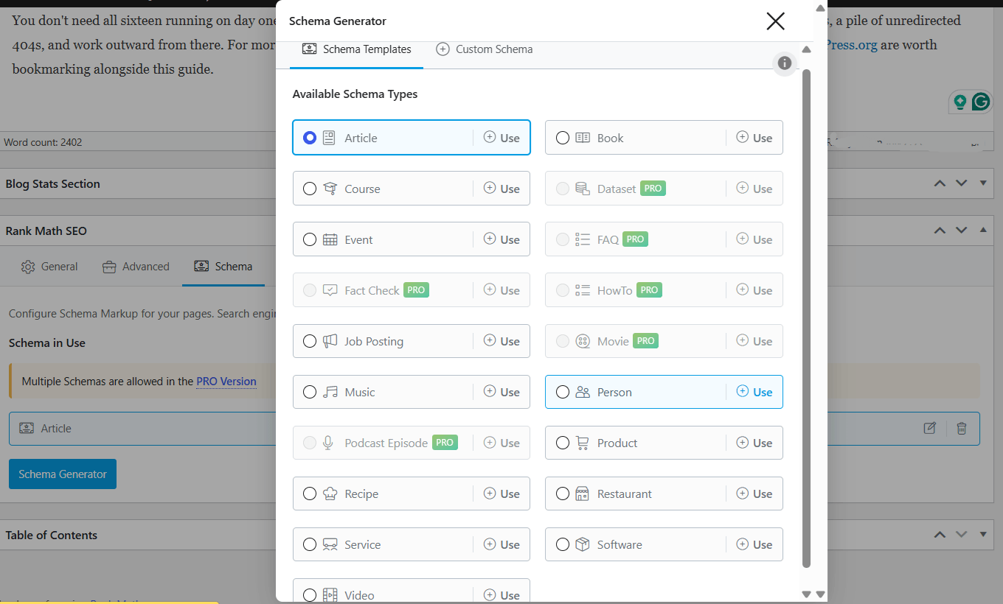The width and height of the screenshot is (1003, 604).
Task: Switch to Schema Templates tab
Action: (356, 49)
